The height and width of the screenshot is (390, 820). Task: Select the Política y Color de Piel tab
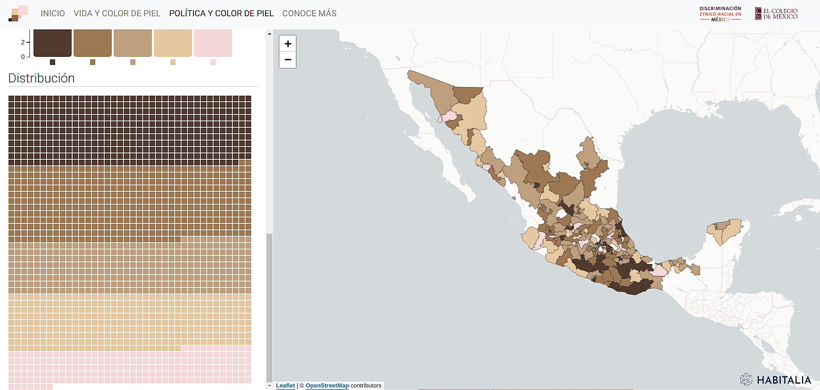click(221, 13)
